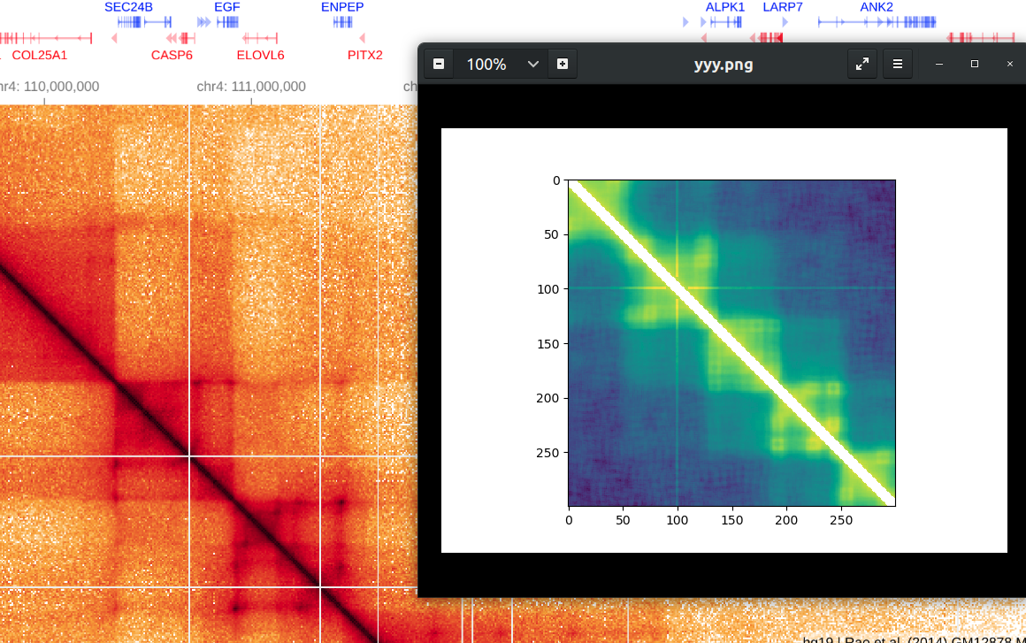Select the SEC24B gene label
The image size is (1026, 643).
pos(128,7)
